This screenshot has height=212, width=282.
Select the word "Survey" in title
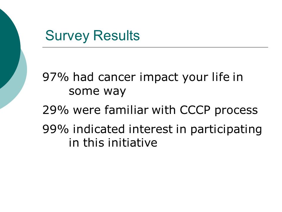point(67,36)
